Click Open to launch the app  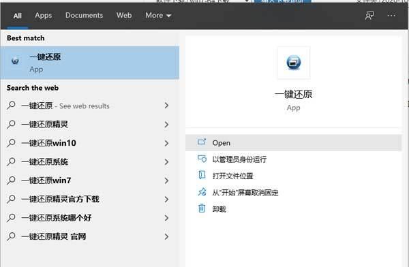[293, 142]
